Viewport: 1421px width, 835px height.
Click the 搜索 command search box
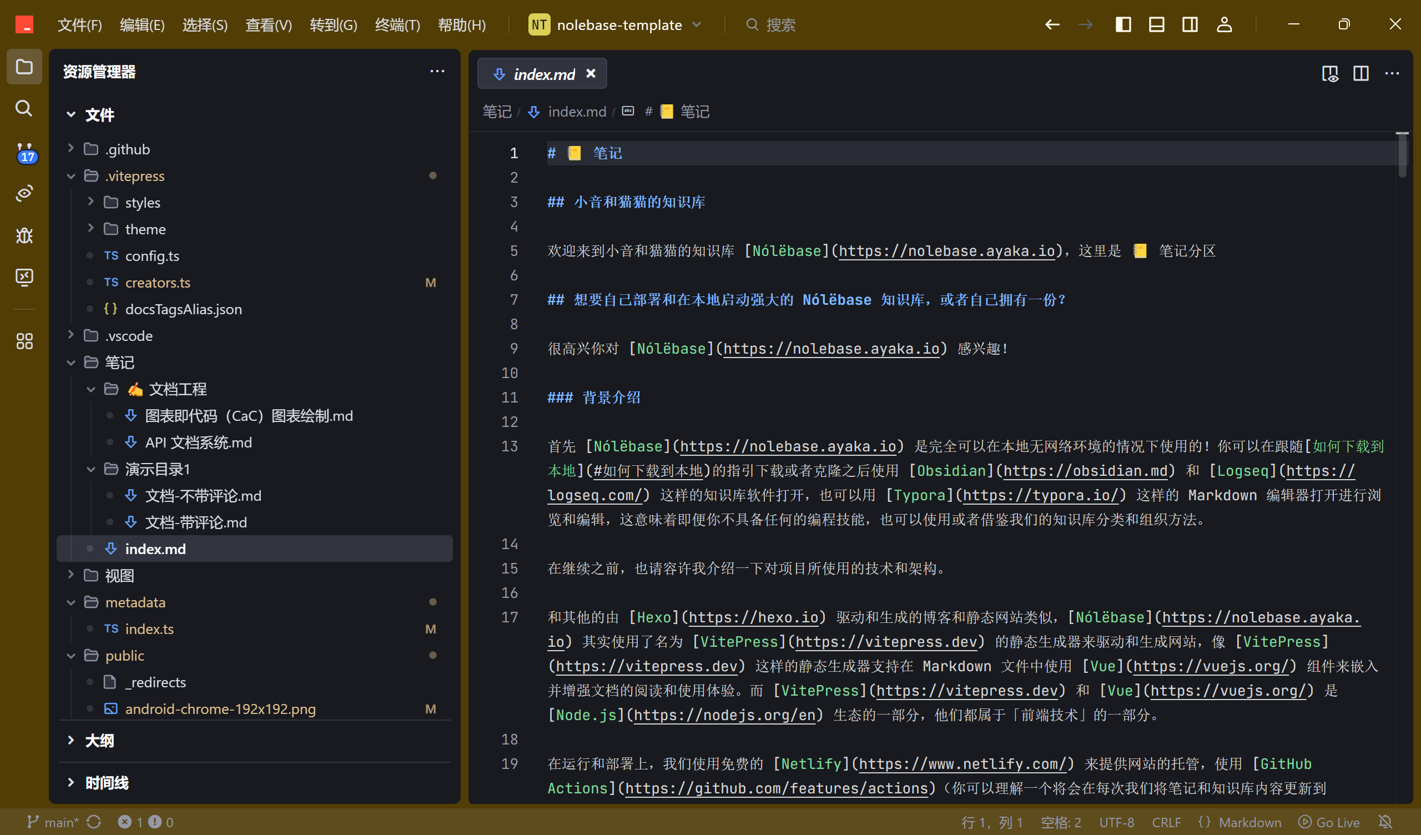click(771, 24)
